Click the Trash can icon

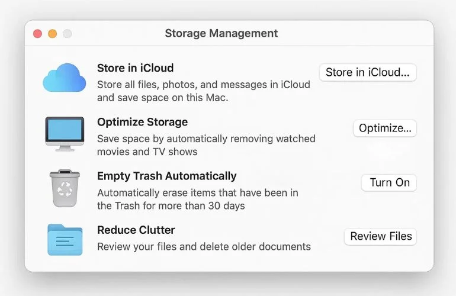click(65, 187)
